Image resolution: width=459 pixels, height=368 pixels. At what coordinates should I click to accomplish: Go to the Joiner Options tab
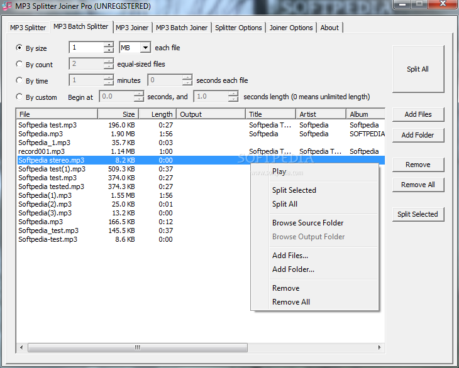[x=291, y=28]
